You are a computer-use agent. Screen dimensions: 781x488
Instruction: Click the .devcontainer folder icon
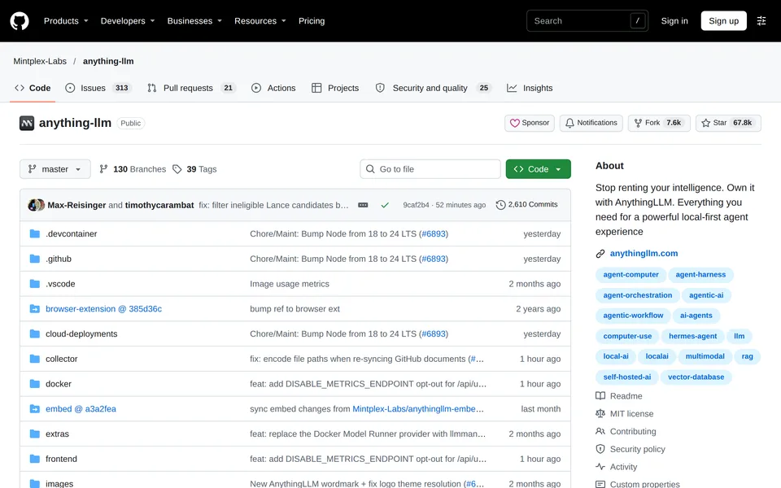point(35,233)
